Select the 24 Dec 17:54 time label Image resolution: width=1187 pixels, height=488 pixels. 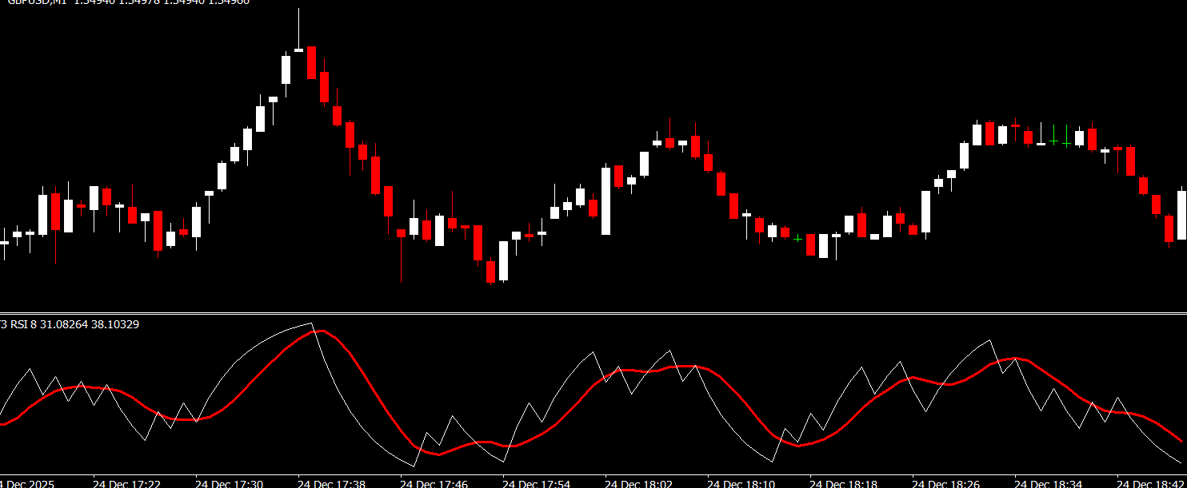coord(536,483)
